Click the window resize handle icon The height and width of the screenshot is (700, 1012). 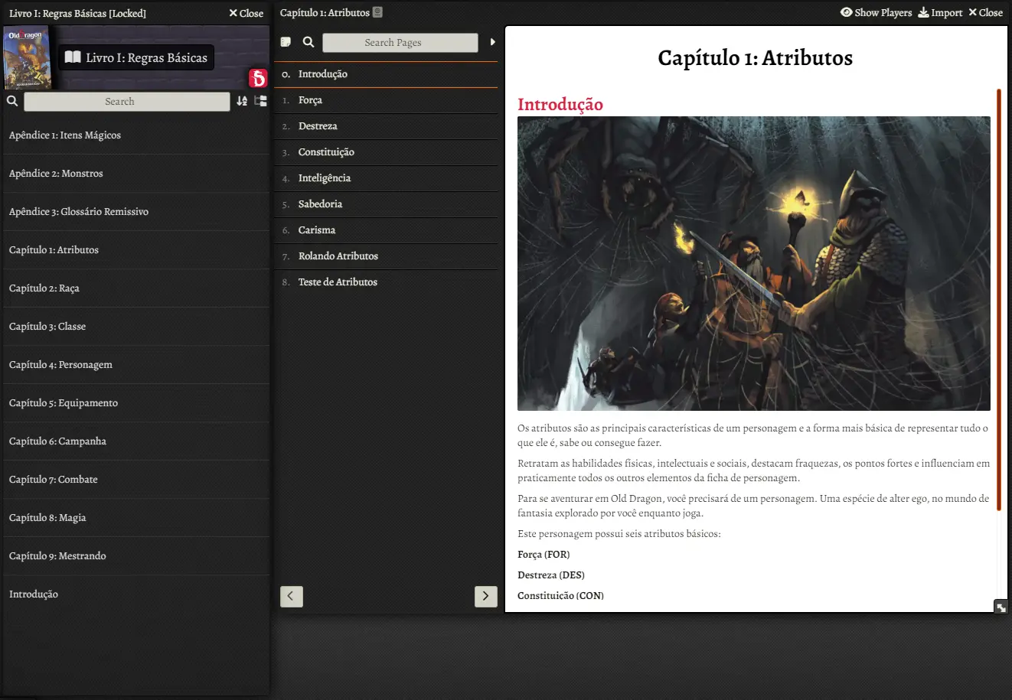pos(1001,607)
